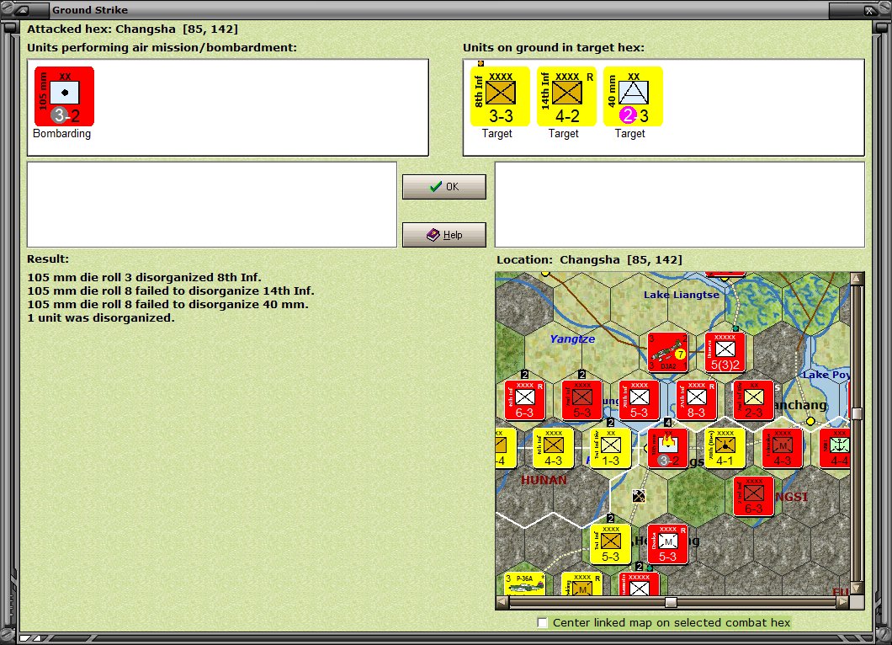Image resolution: width=892 pixels, height=645 pixels.
Task: Click the red XXXXX counter at map bottom
Action: (639, 584)
